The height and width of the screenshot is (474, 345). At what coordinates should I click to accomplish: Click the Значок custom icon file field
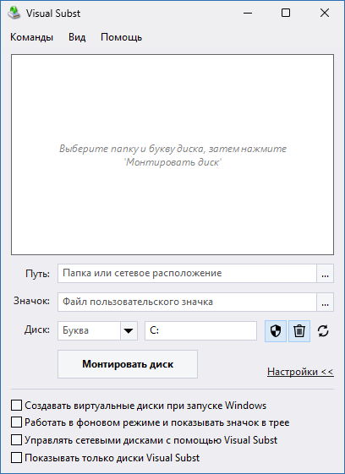pyautogui.click(x=187, y=302)
